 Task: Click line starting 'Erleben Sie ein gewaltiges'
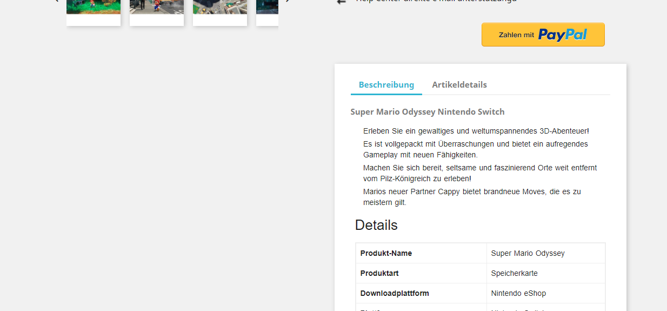[x=476, y=131]
